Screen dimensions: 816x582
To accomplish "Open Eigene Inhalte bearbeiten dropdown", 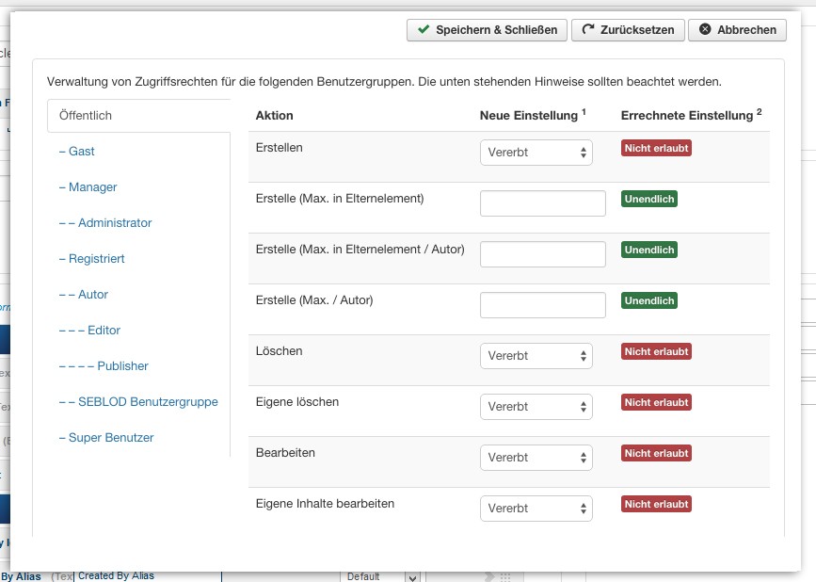I will [536, 509].
